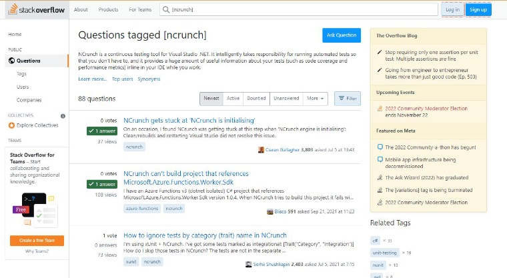Image resolution: width=507 pixels, height=278 pixels.
Task: Select Questions in the sidebar
Action: click(37, 61)
